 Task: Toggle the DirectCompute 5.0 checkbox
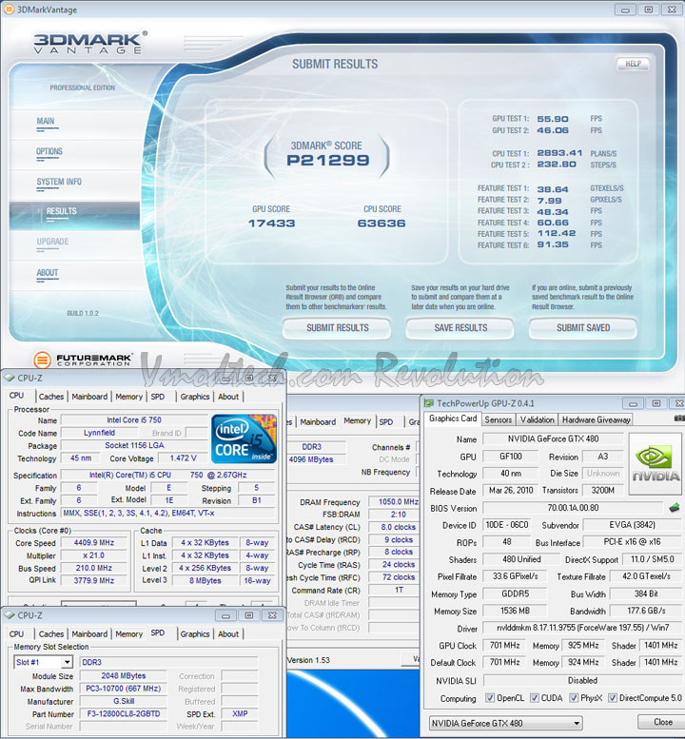[613, 698]
